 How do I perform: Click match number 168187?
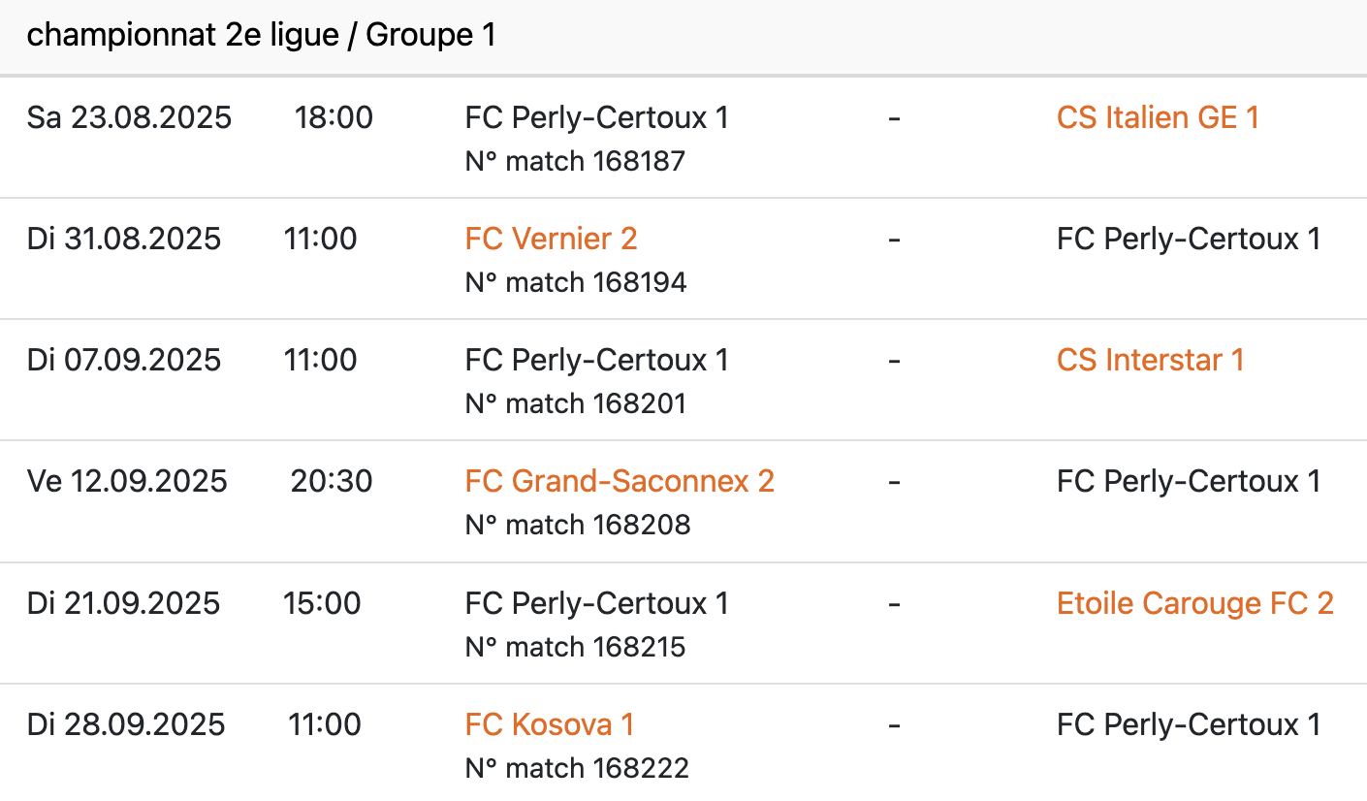click(x=575, y=160)
